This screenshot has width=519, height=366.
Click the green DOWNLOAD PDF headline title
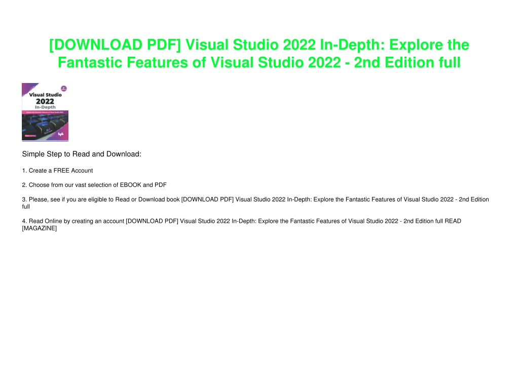pos(259,54)
